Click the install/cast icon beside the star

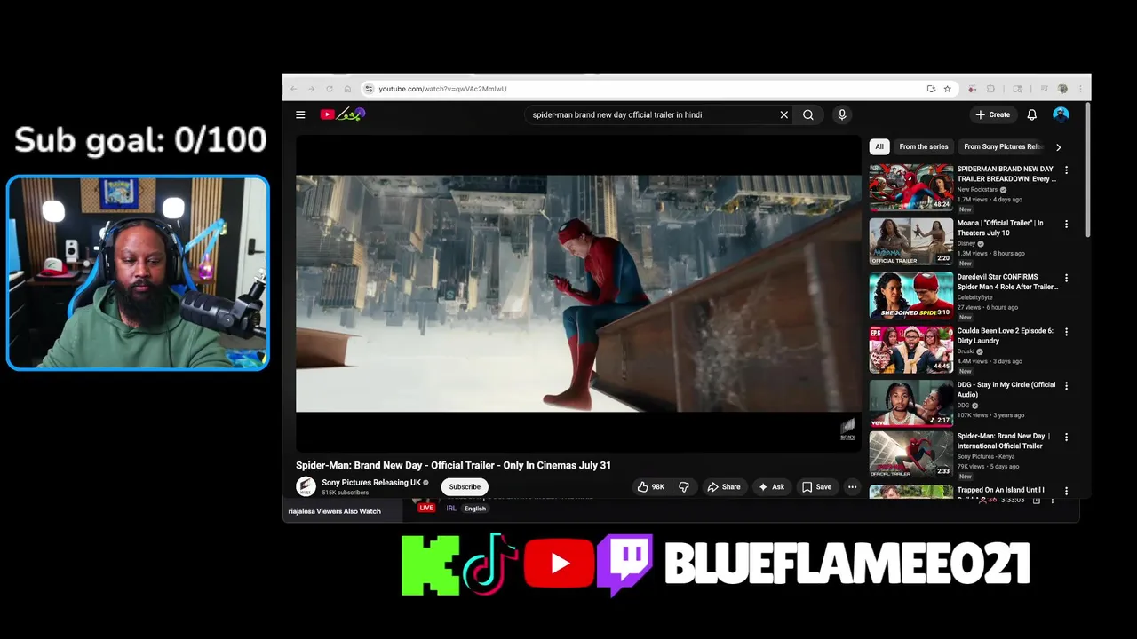coord(931,89)
